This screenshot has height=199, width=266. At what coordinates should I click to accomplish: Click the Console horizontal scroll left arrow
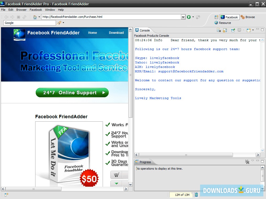click(137, 155)
